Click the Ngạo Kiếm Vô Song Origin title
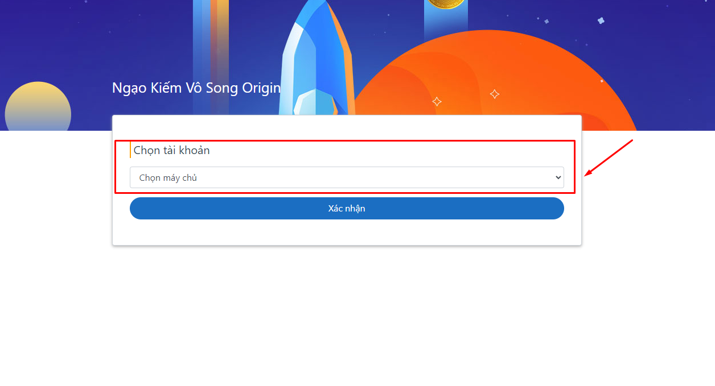715x386 pixels. (x=196, y=88)
